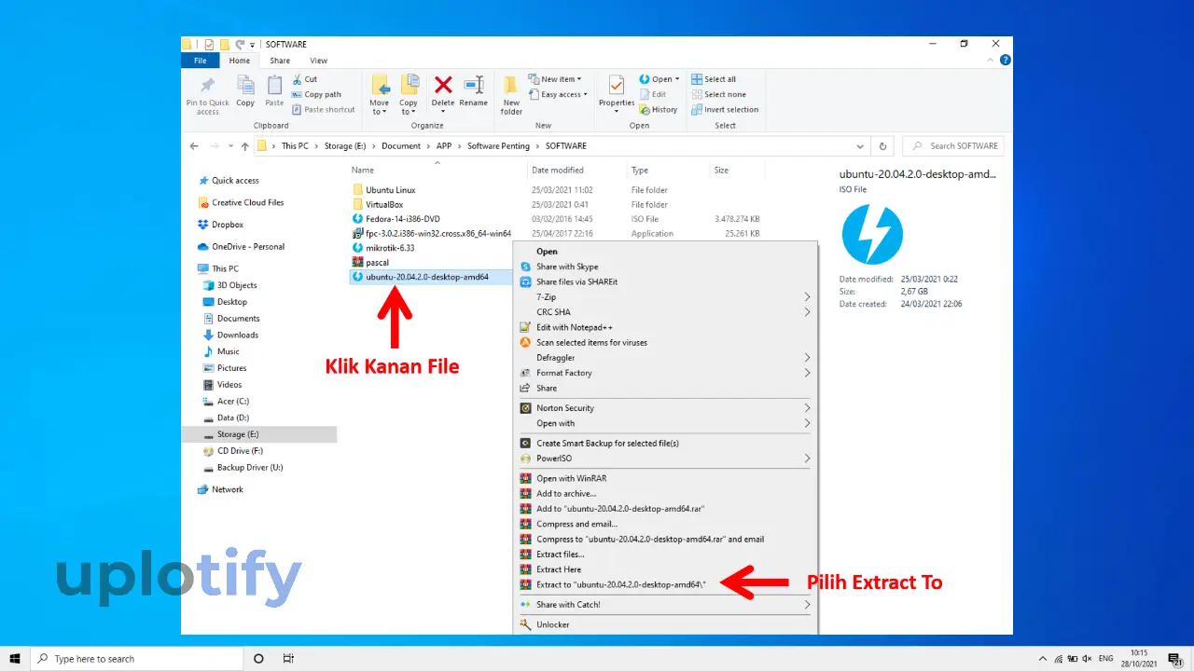Viewport: 1194px width, 671px height.
Task: Choose Extract Here in context menu
Action: pyautogui.click(x=666, y=569)
